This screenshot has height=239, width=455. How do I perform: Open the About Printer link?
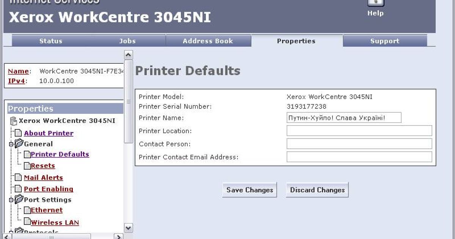(49, 133)
